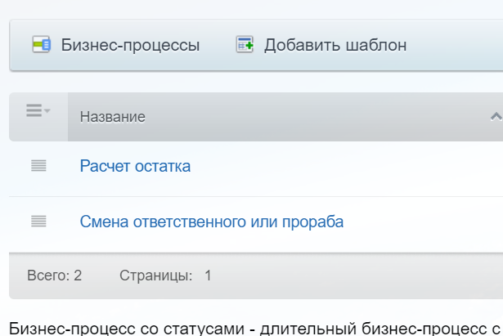Open the action menu icon for Смена ответственного или прораба
The height and width of the screenshot is (336, 503).
tap(38, 221)
